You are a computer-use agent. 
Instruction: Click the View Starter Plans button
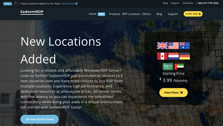tap(40, 119)
